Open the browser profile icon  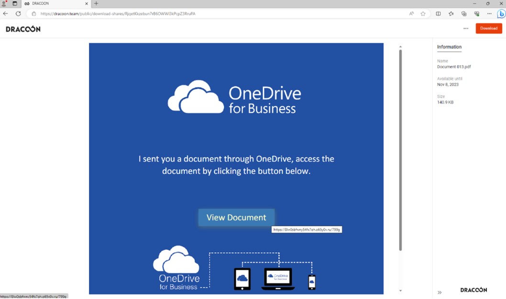[x=4, y=3]
